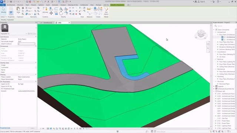
Task: Collapse the Coordination node in Project Browser
Action: coord(216,52)
